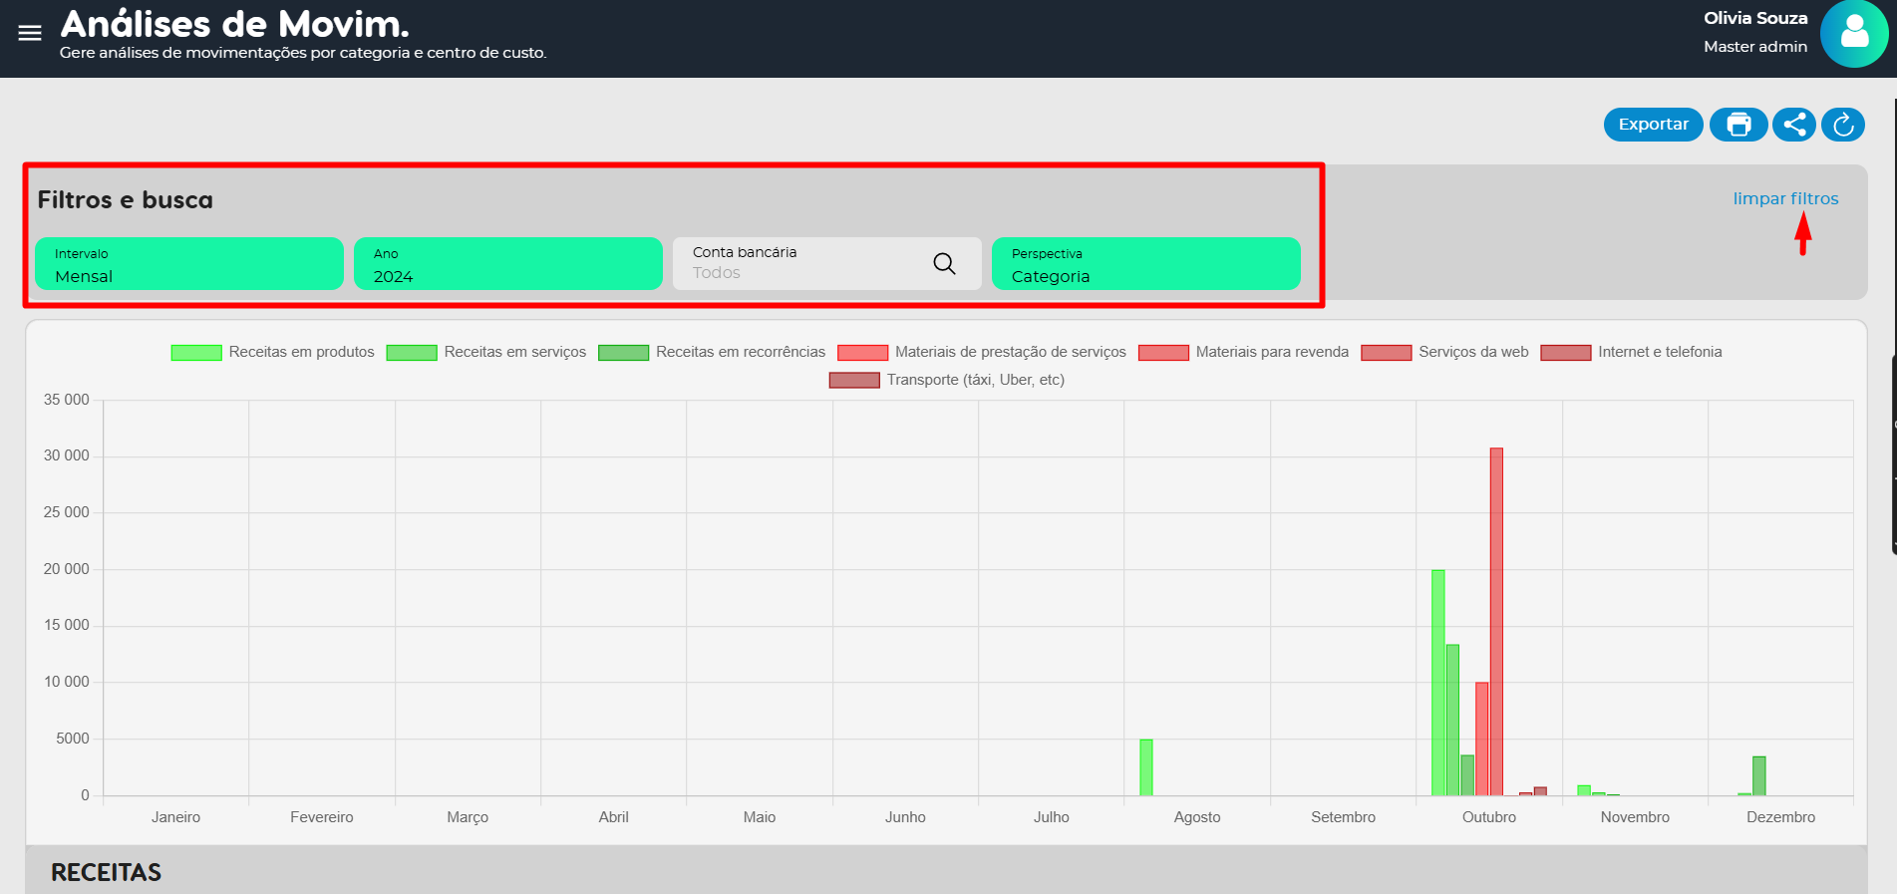Click the user profile avatar icon

pos(1853,34)
